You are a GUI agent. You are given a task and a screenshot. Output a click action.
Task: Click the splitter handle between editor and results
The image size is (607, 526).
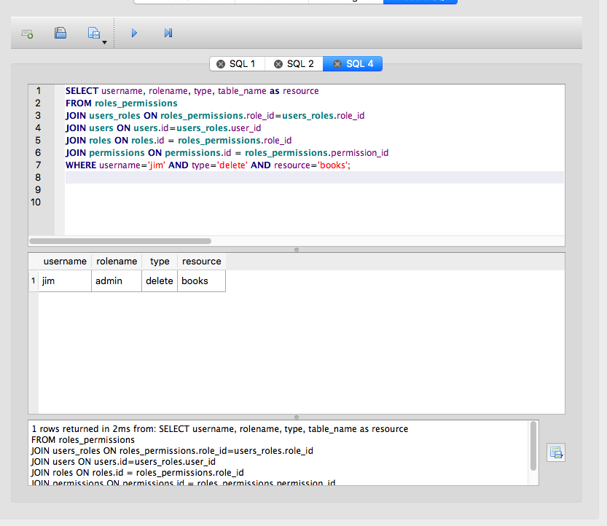click(297, 250)
